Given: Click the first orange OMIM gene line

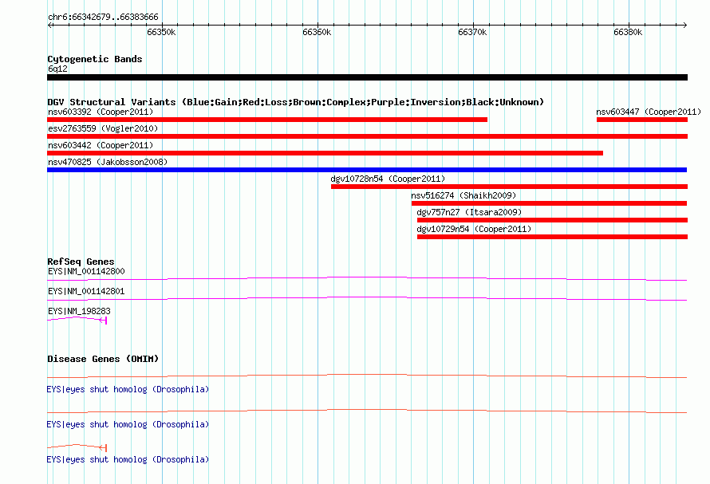Looking at the screenshot, I should click(367, 376).
